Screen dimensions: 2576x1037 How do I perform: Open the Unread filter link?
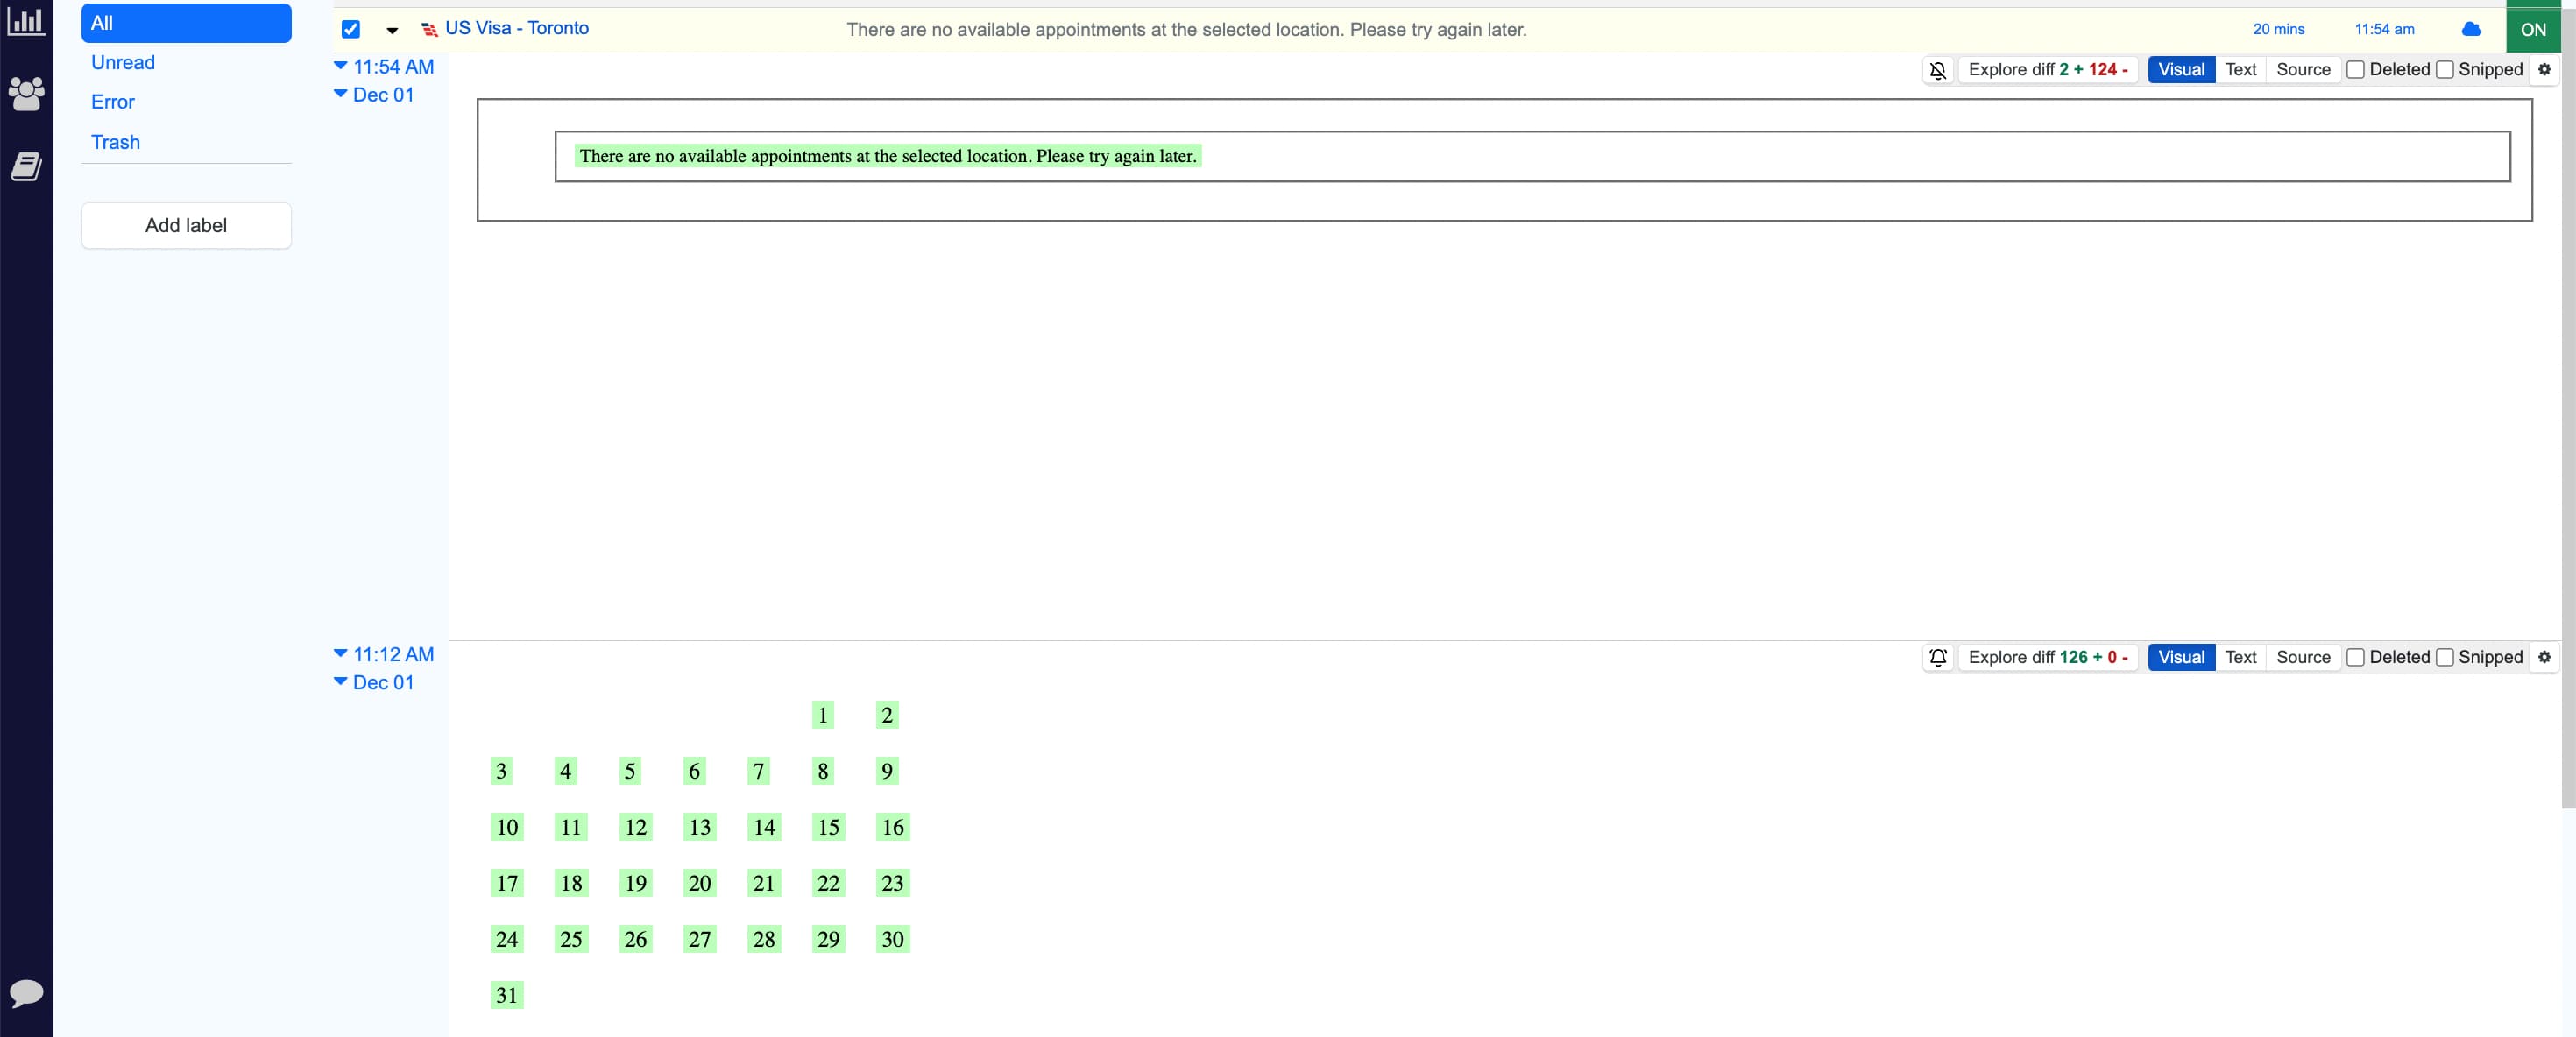coord(123,63)
